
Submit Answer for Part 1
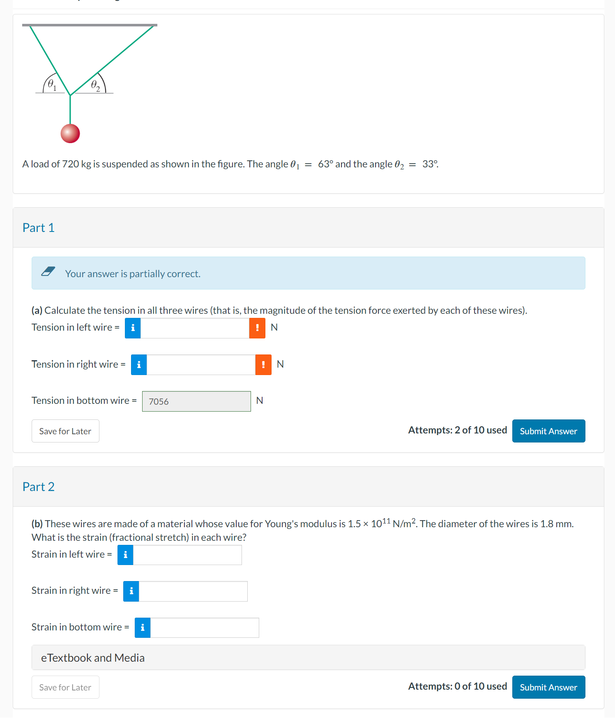tap(548, 431)
